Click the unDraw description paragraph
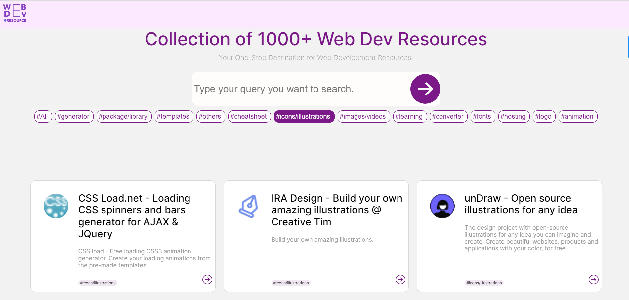 531,238
